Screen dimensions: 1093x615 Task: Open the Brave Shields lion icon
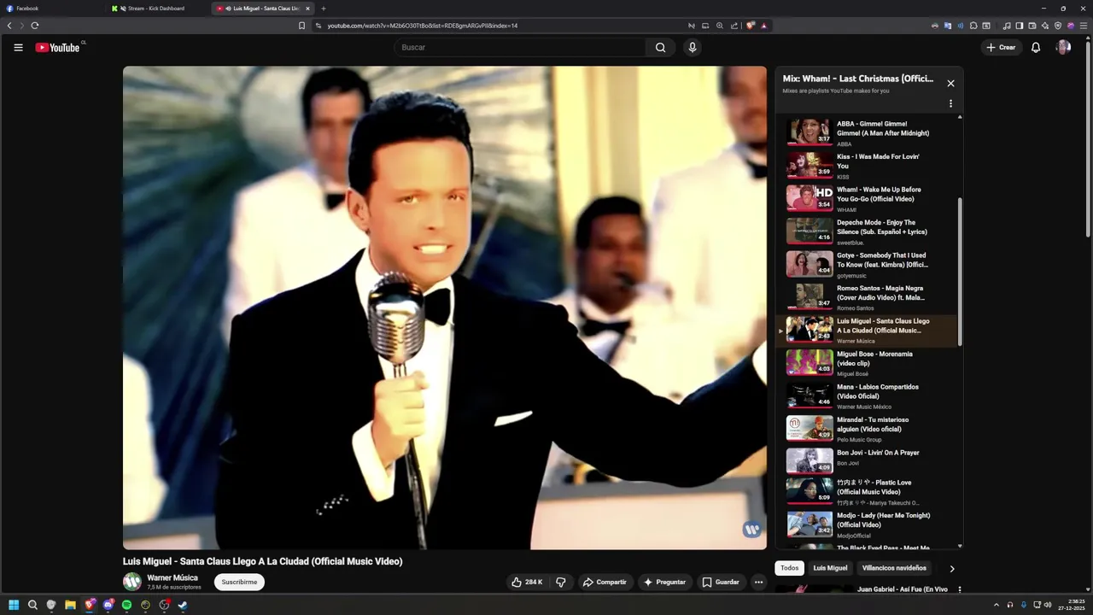coord(751,26)
